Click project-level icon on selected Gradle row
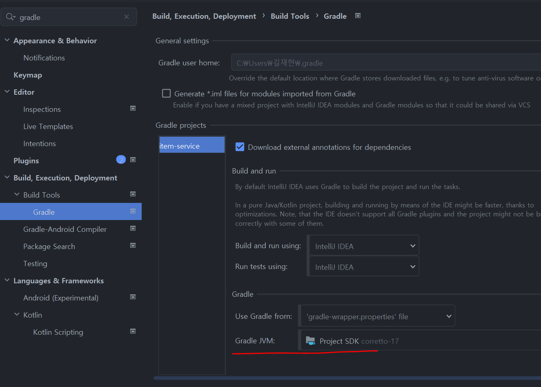The width and height of the screenshot is (541, 387). click(133, 211)
